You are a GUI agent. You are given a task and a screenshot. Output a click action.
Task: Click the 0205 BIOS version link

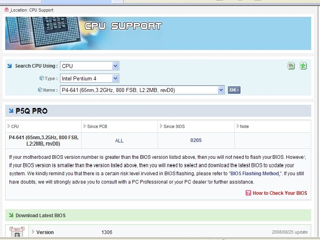point(196,140)
